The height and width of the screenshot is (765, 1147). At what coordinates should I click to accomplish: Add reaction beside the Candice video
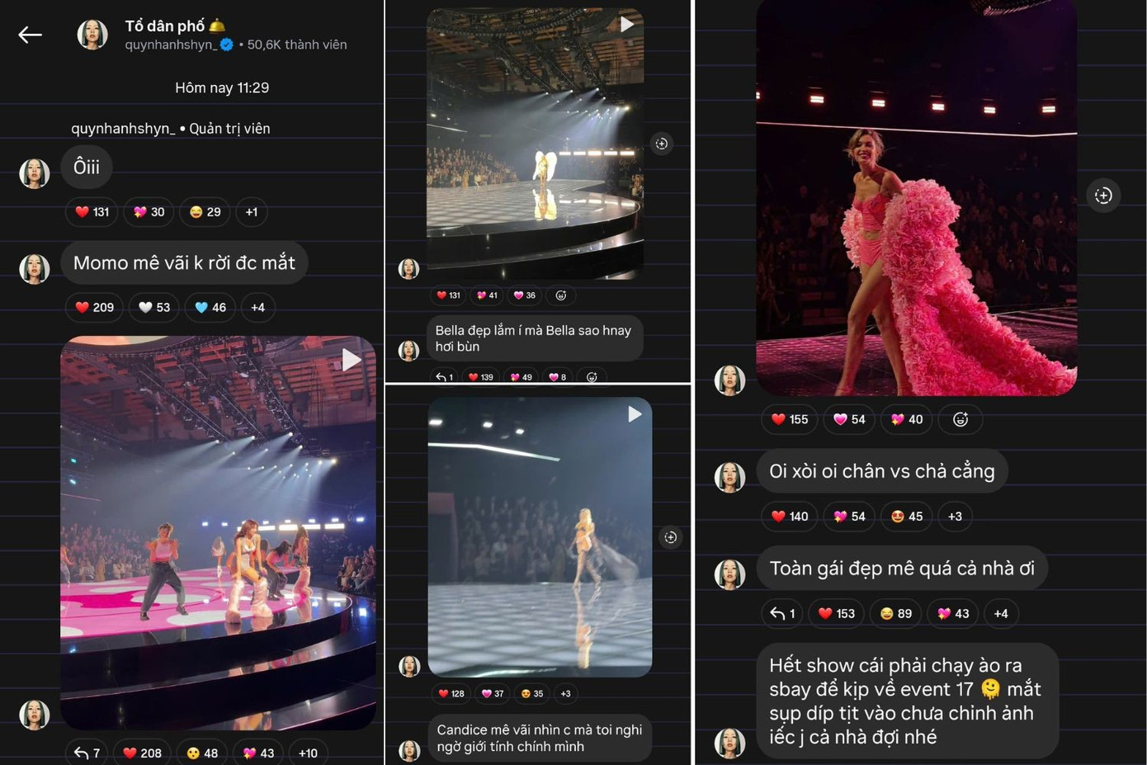(x=671, y=537)
